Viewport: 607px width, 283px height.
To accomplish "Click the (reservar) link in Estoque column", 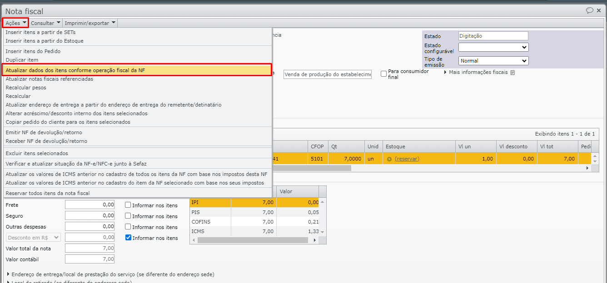I will [x=407, y=159].
